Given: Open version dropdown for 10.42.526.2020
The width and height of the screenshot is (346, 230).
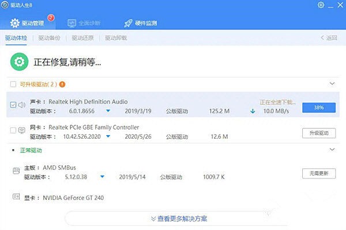Looking at the screenshot, I should point(108,136).
